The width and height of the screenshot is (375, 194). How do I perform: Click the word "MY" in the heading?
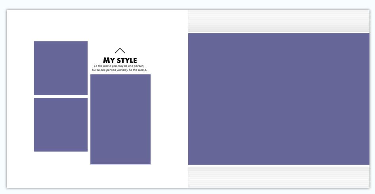109,60
